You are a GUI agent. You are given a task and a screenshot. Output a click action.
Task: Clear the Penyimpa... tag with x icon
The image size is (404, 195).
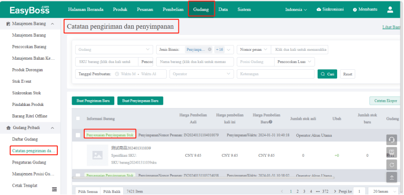210,49
